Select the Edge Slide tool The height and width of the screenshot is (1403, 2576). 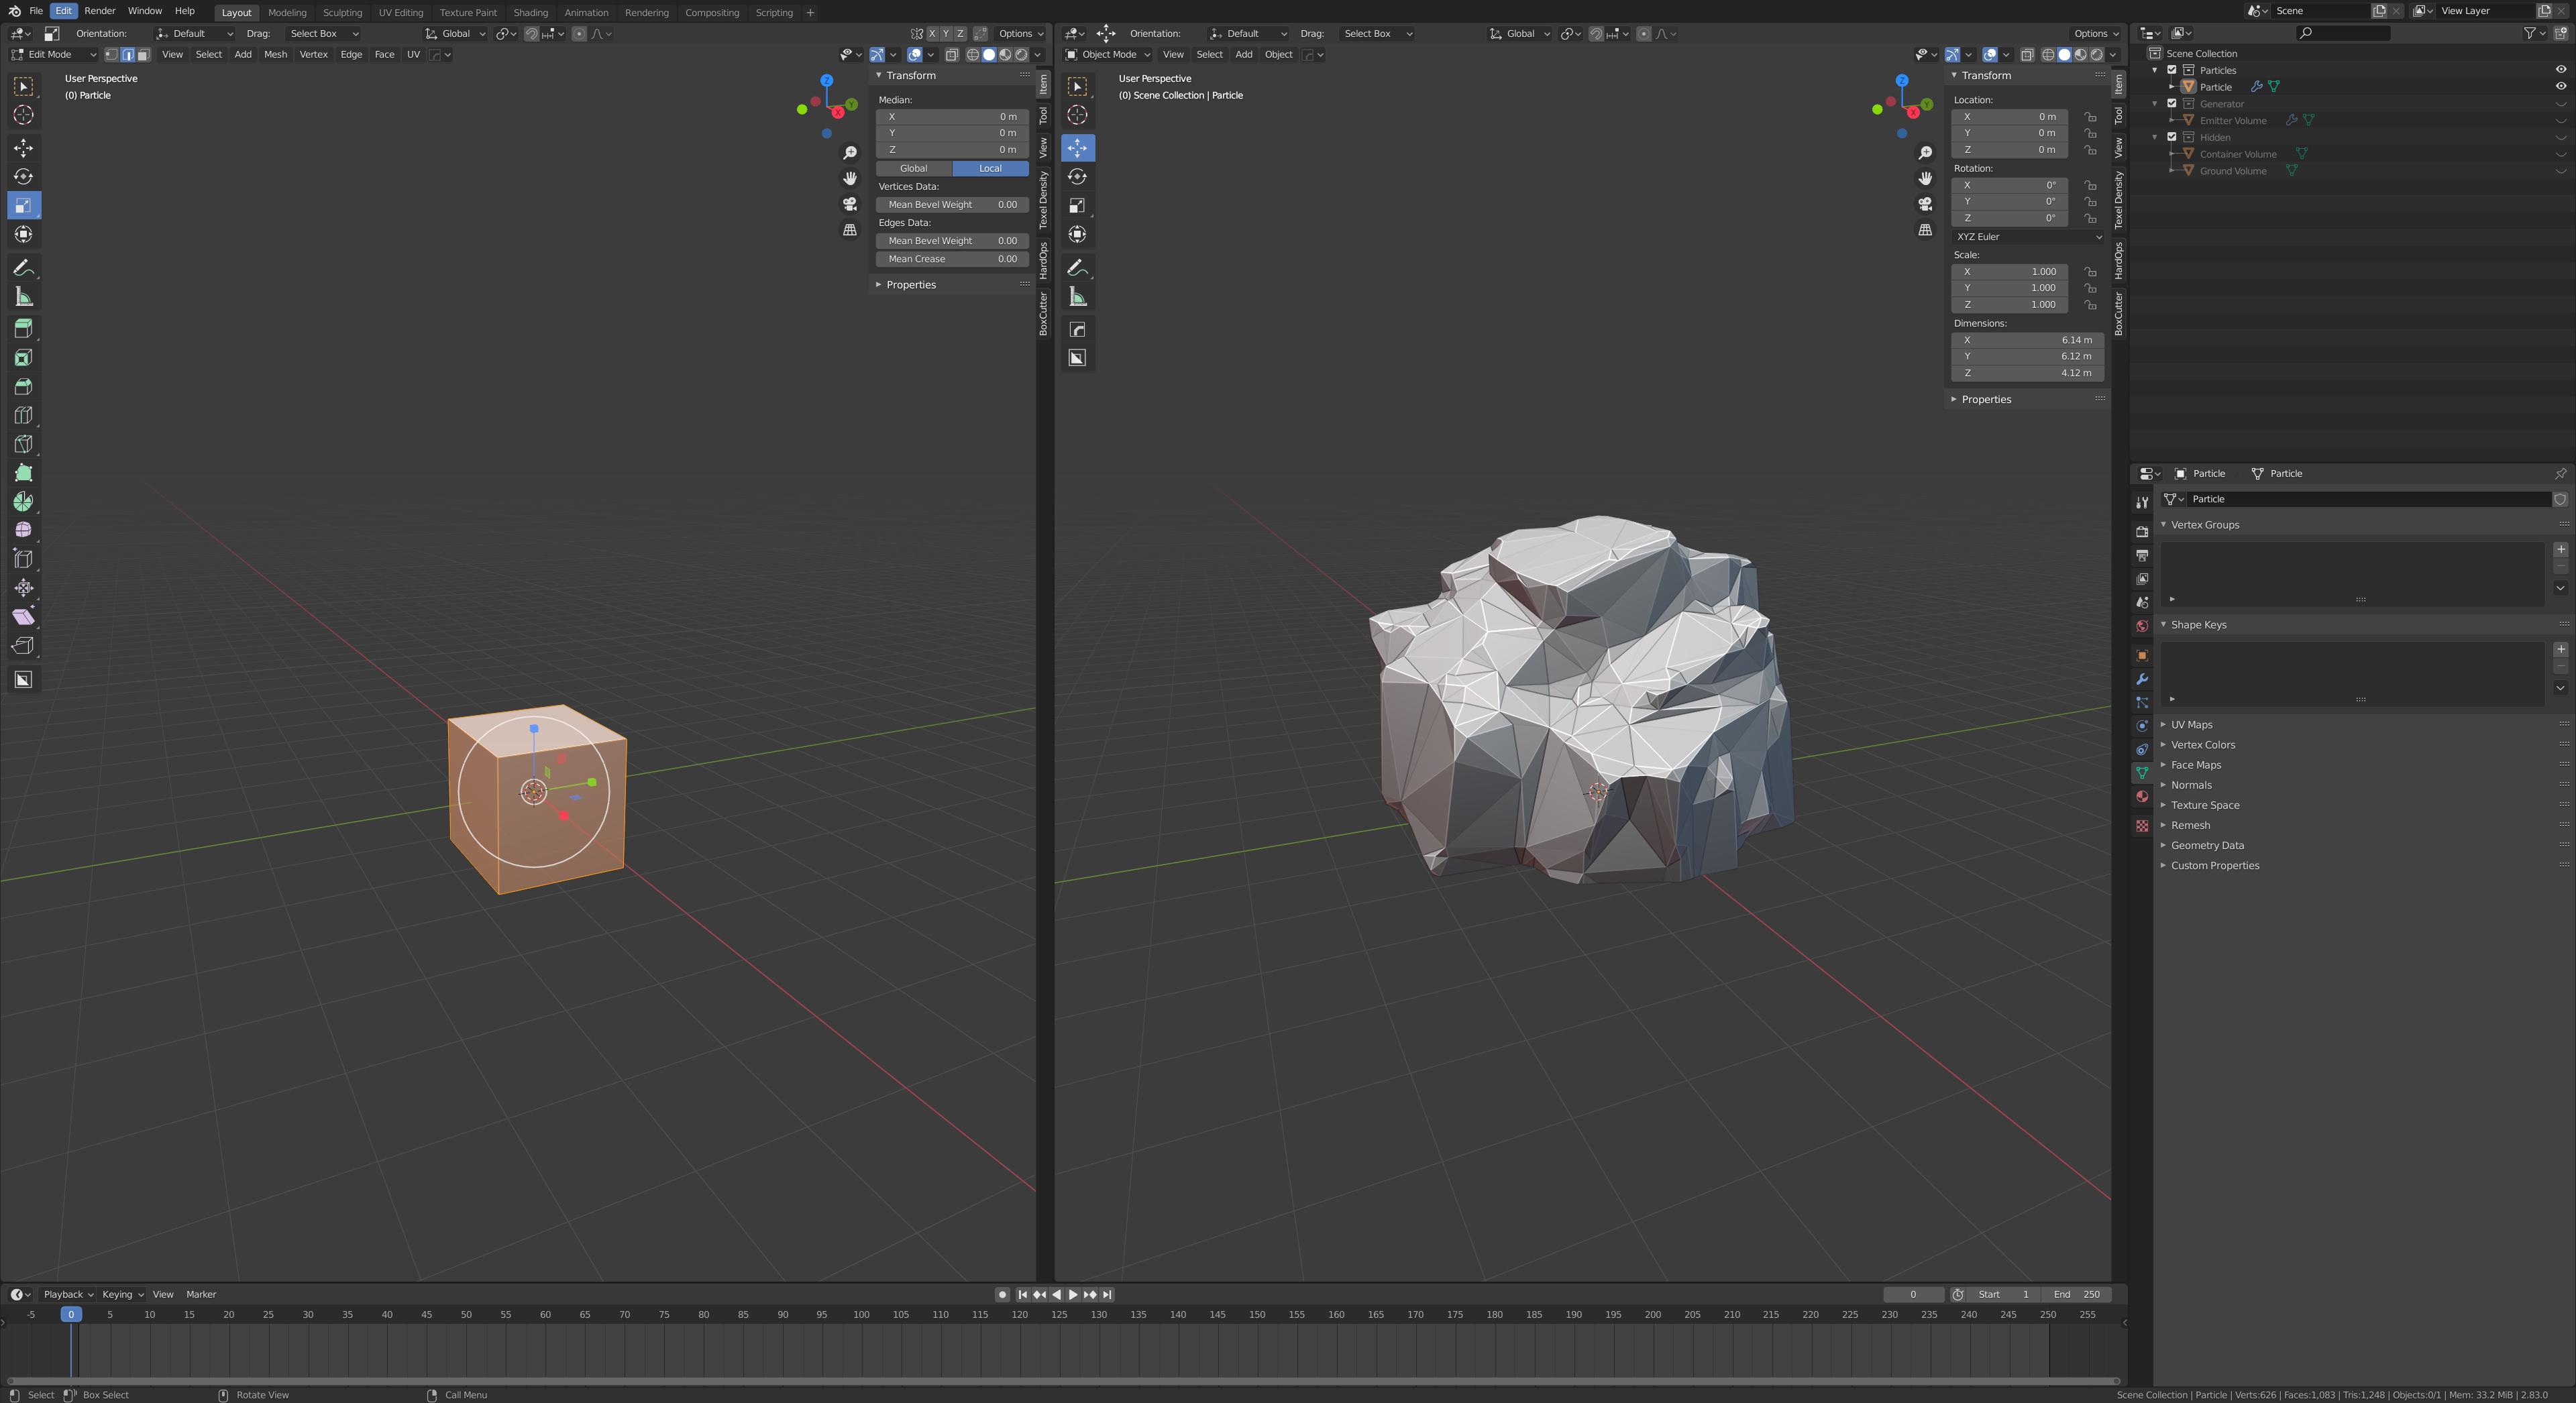(23, 559)
